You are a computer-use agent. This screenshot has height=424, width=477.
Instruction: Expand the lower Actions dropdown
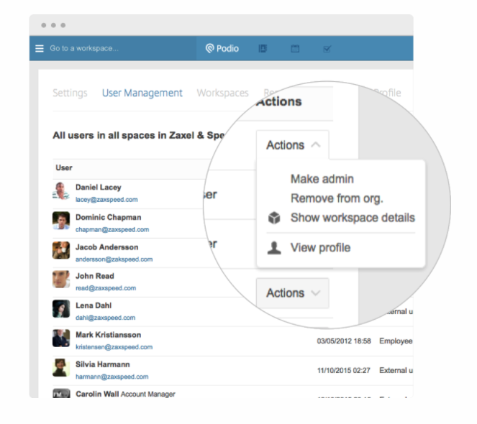tap(293, 293)
